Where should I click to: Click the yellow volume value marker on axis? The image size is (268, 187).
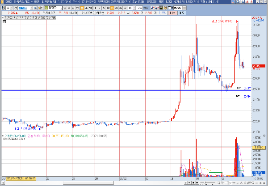(x=259, y=148)
